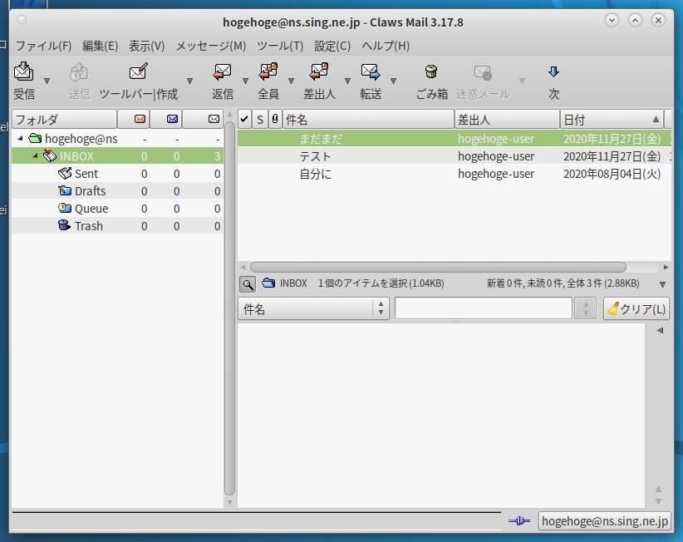The width and height of the screenshot is (683, 542).
Task: Click the left arrow beside the message pane
Action: (x=661, y=330)
